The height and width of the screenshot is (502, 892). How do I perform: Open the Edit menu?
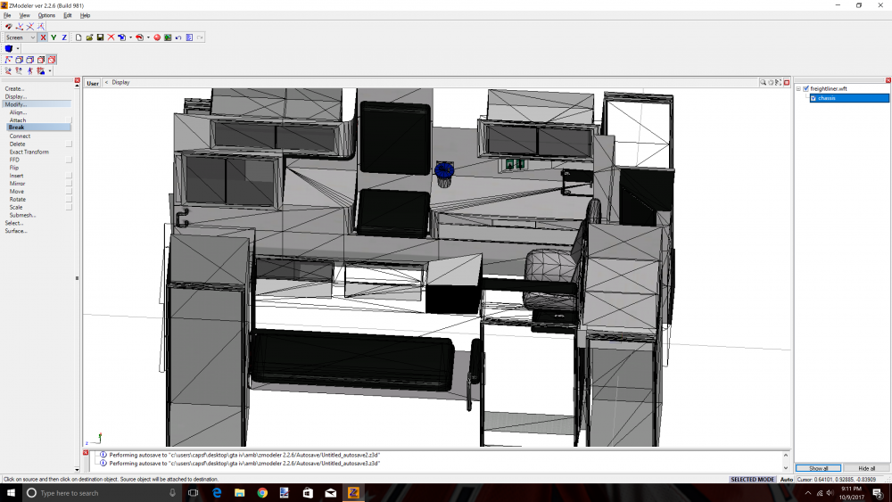coord(68,15)
